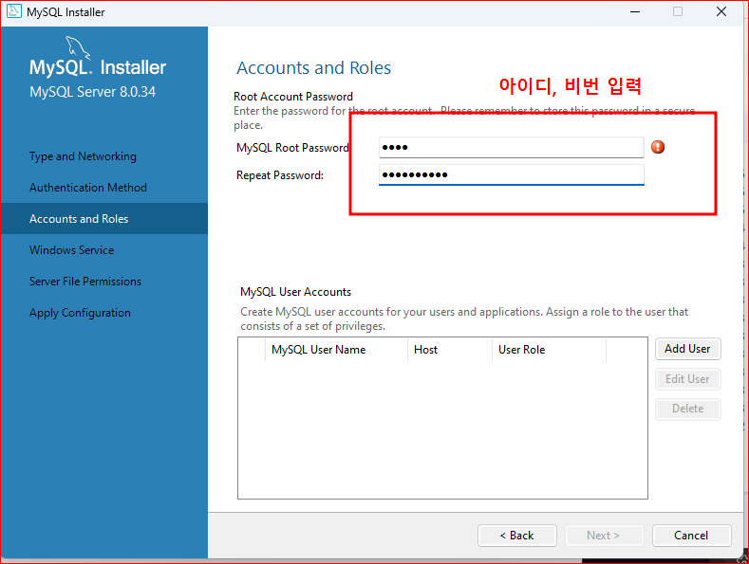Screen dimensions: 749x564
Task: Click the Edit User button
Action: [x=688, y=379]
